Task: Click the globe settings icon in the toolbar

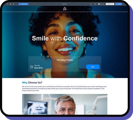Action: click(11, 4)
